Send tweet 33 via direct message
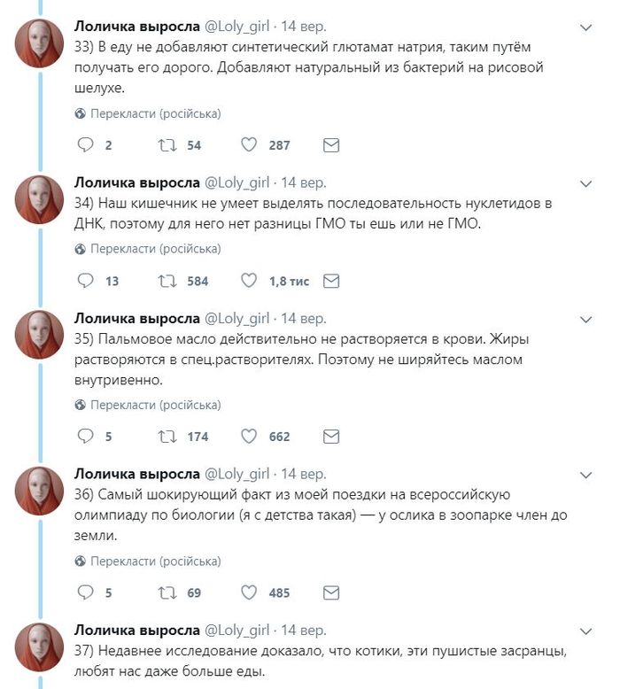The width and height of the screenshot is (620, 689). coord(331,145)
